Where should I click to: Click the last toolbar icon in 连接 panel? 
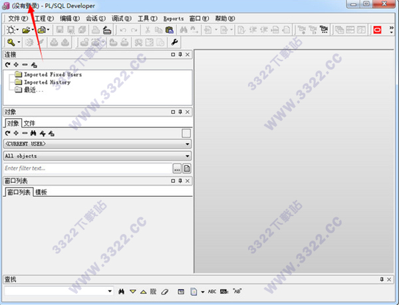(34, 65)
